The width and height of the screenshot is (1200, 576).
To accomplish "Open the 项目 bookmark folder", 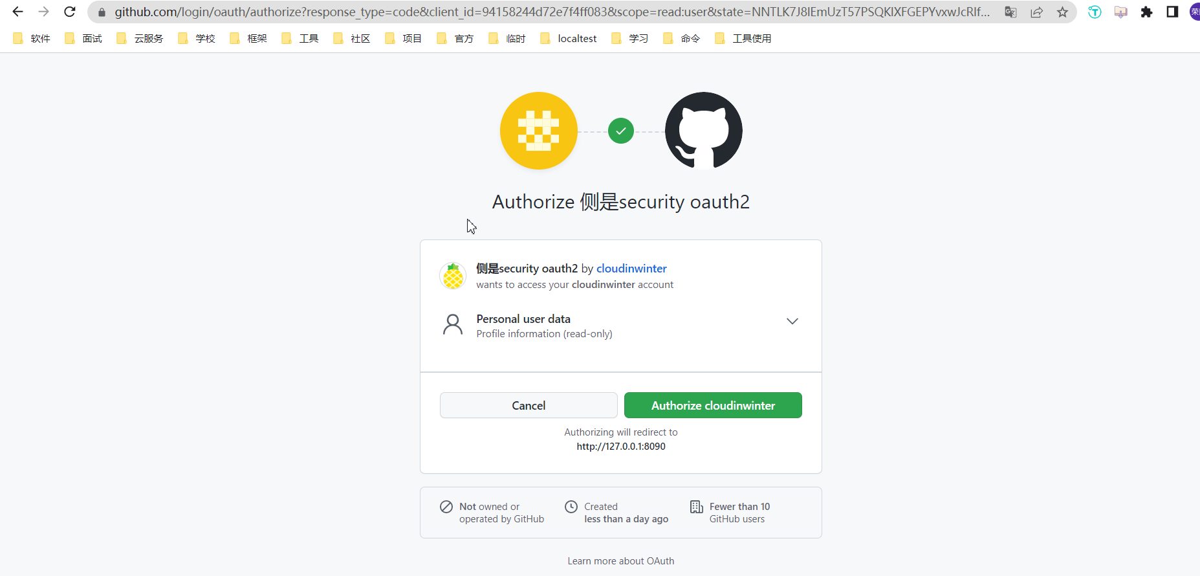I will click(x=404, y=38).
